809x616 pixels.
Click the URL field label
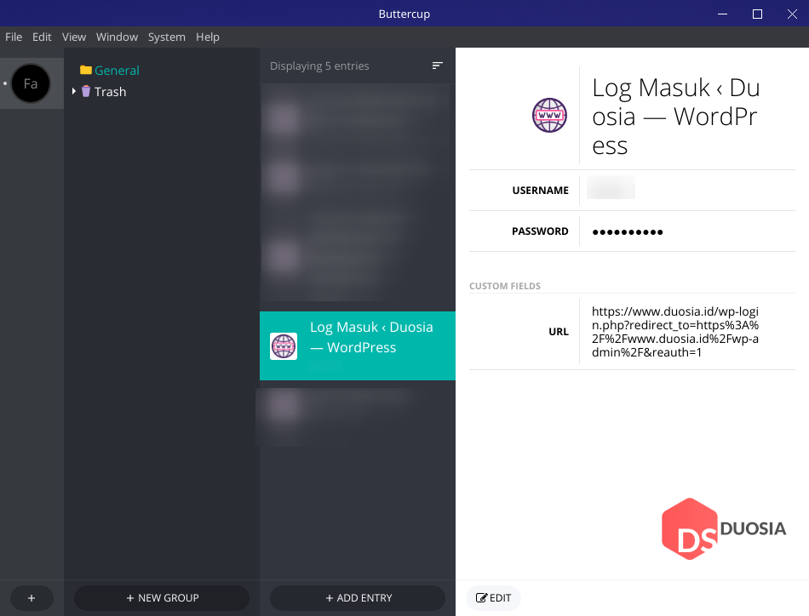point(559,332)
